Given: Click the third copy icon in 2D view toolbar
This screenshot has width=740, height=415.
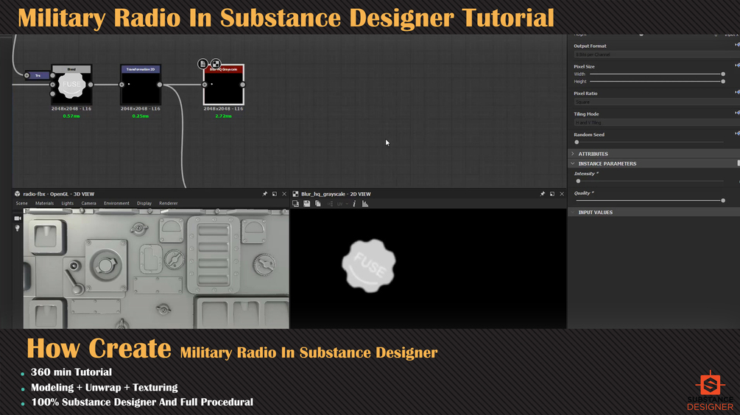Looking at the screenshot, I should click(318, 204).
